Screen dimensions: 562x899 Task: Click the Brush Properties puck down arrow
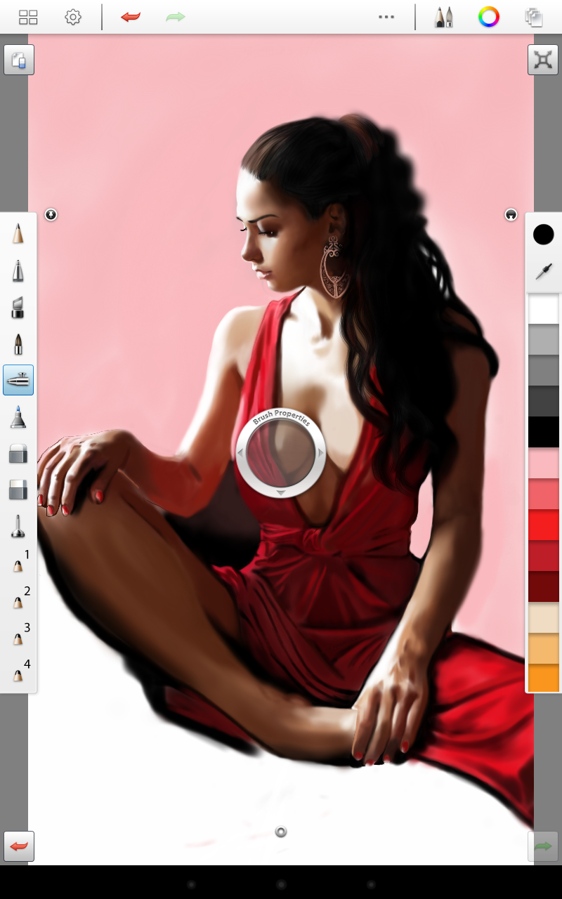pos(280,493)
